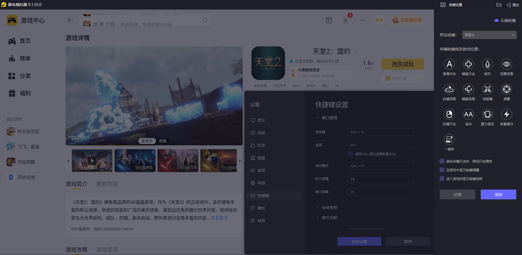522x255 pixels.
Task: Open 壁纸 wallpaper settings
Action: click(274, 208)
